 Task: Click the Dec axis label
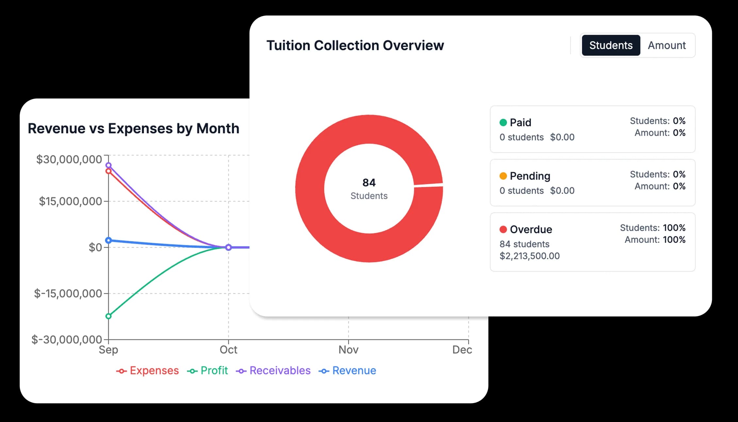pos(462,350)
